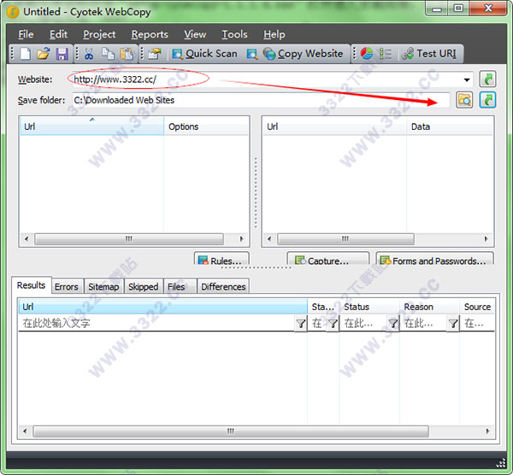Open the View menu

[x=195, y=34]
